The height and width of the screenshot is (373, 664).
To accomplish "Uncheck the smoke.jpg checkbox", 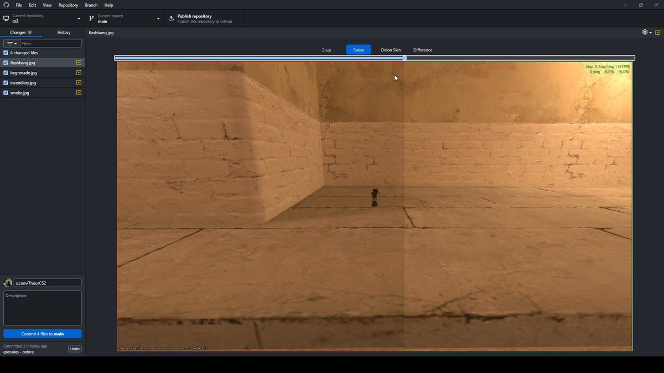I will [6, 92].
